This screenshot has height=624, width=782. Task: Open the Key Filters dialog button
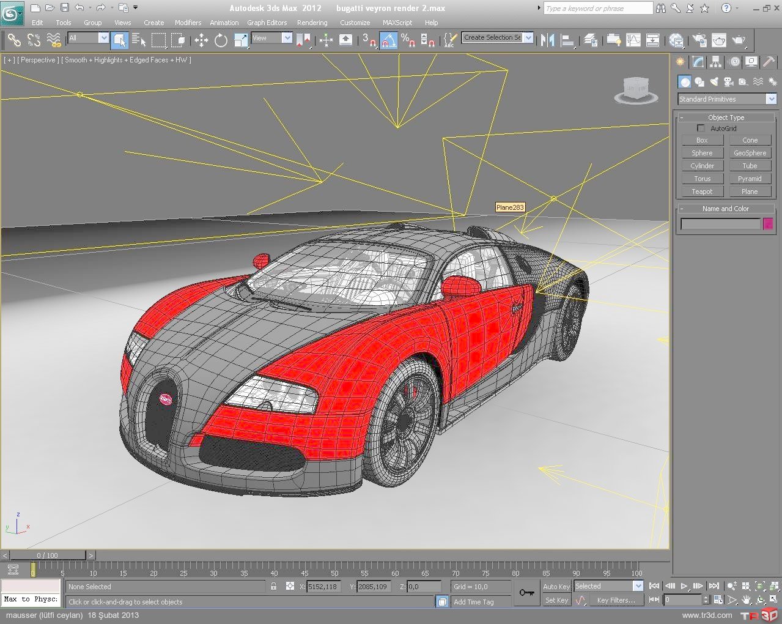616,600
